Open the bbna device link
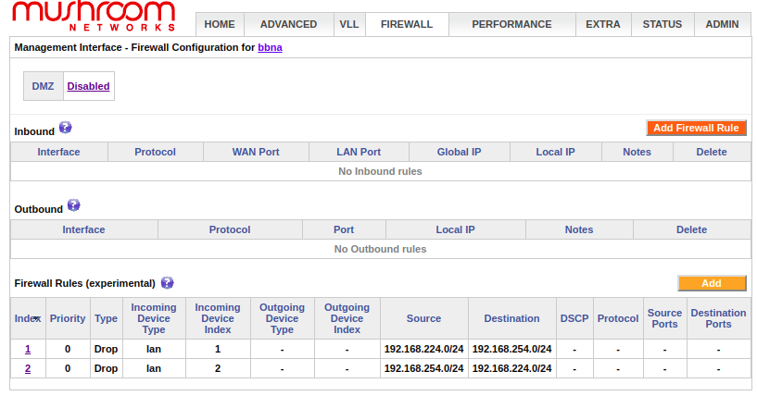This screenshot has height=396, width=757. coord(270,47)
